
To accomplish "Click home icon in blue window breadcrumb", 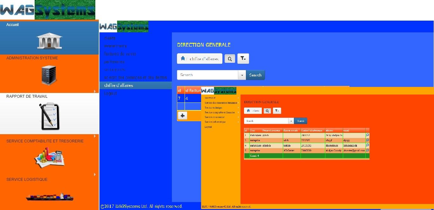I will pyautogui.click(x=183, y=58).
